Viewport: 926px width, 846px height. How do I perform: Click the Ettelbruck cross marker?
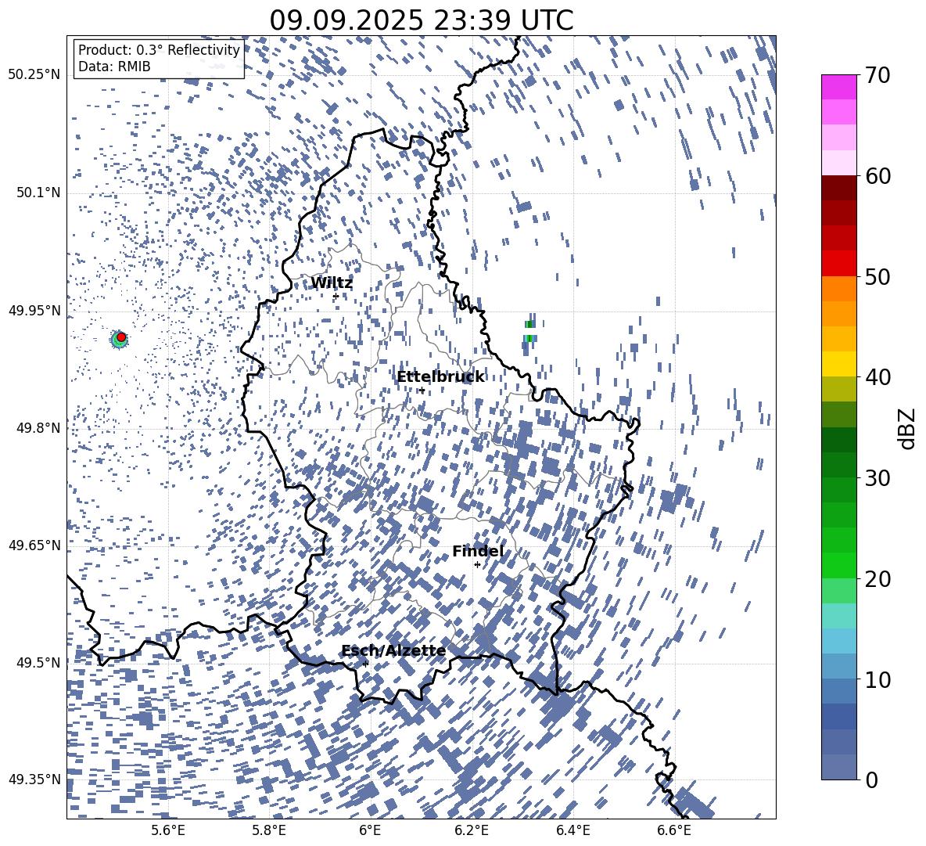(x=422, y=391)
